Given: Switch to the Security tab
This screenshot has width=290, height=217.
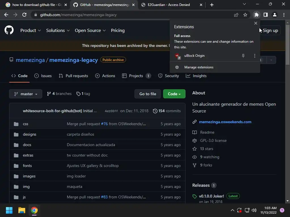Looking at the screenshot, I should 169,76.
